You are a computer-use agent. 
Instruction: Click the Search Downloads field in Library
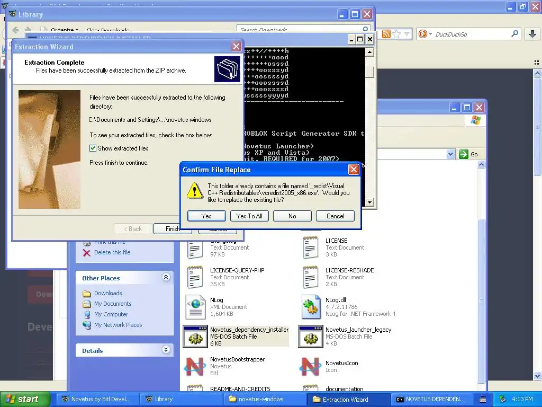pos(300,29)
